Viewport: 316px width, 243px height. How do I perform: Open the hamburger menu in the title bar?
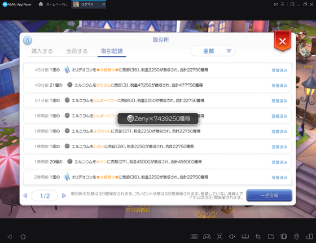[283, 4]
